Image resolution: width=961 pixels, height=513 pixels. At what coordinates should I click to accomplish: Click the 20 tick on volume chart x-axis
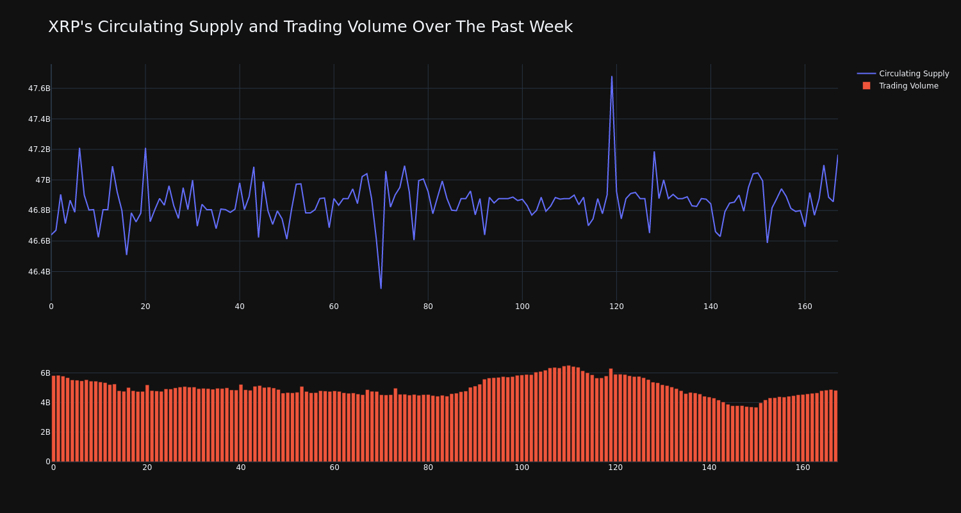pyautogui.click(x=147, y=467)
